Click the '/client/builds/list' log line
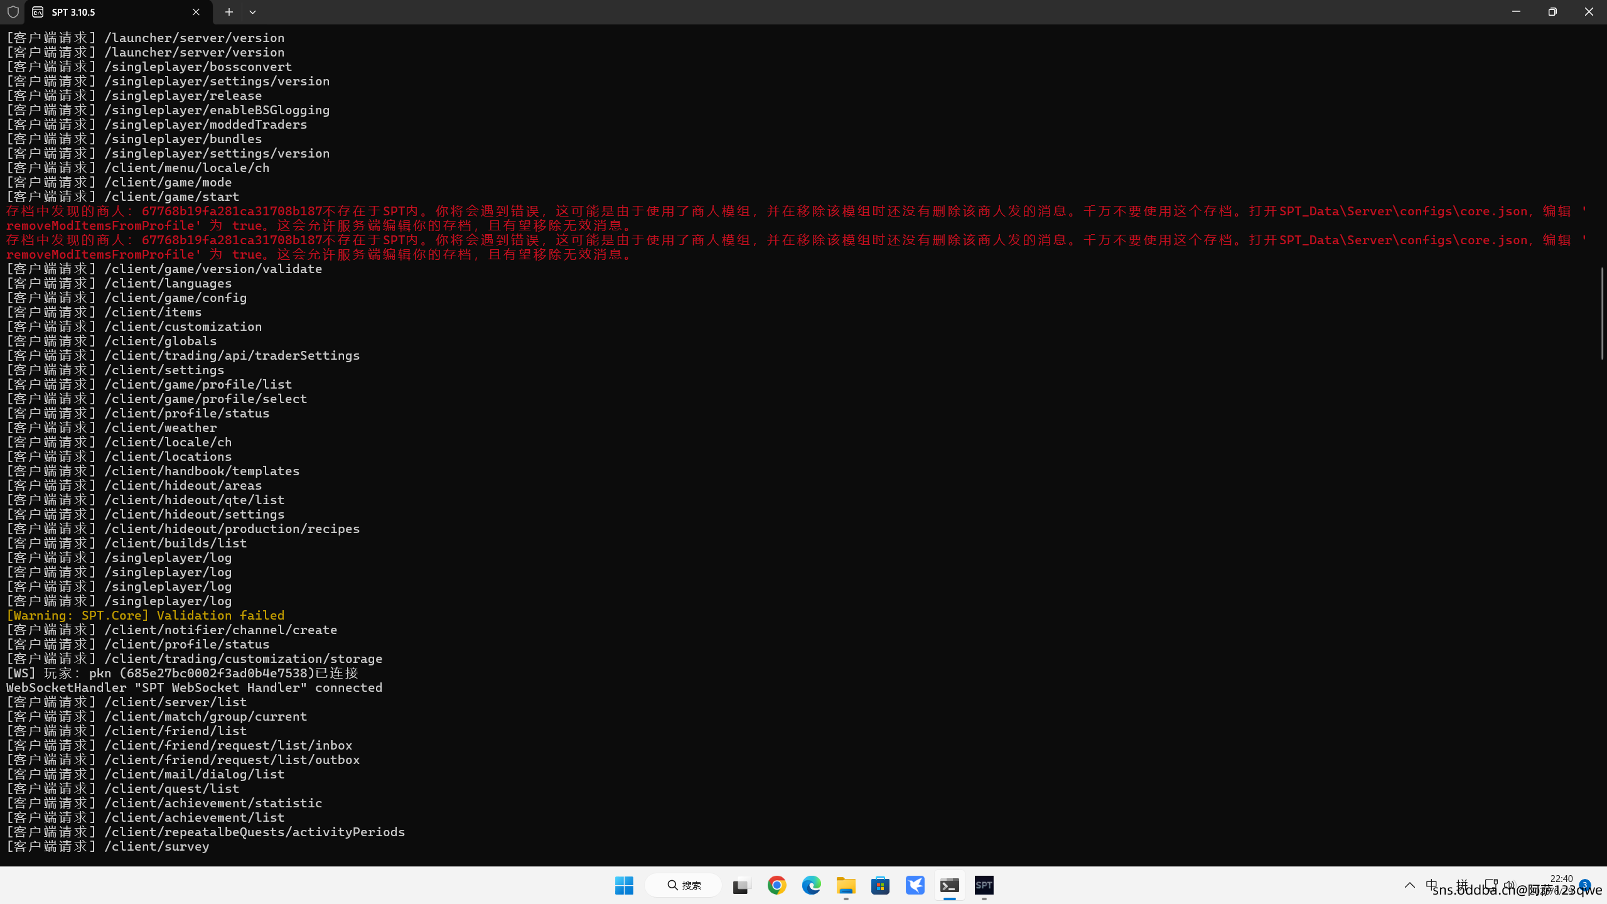 coord(127,543)
